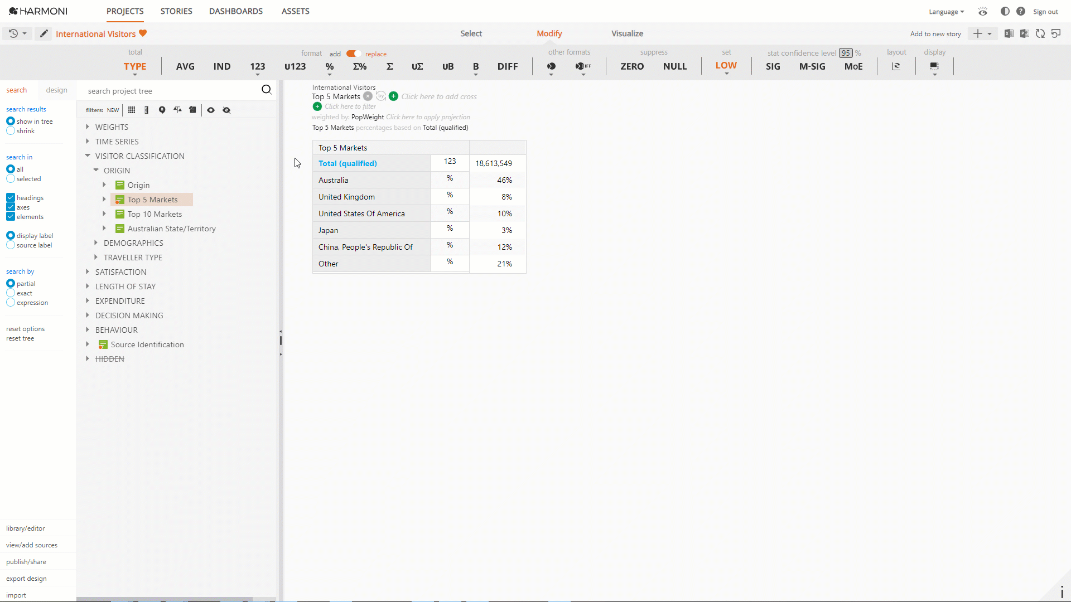Filter tree by weights scale icon
Viewport: 1071px width, 602px height.
177,110
